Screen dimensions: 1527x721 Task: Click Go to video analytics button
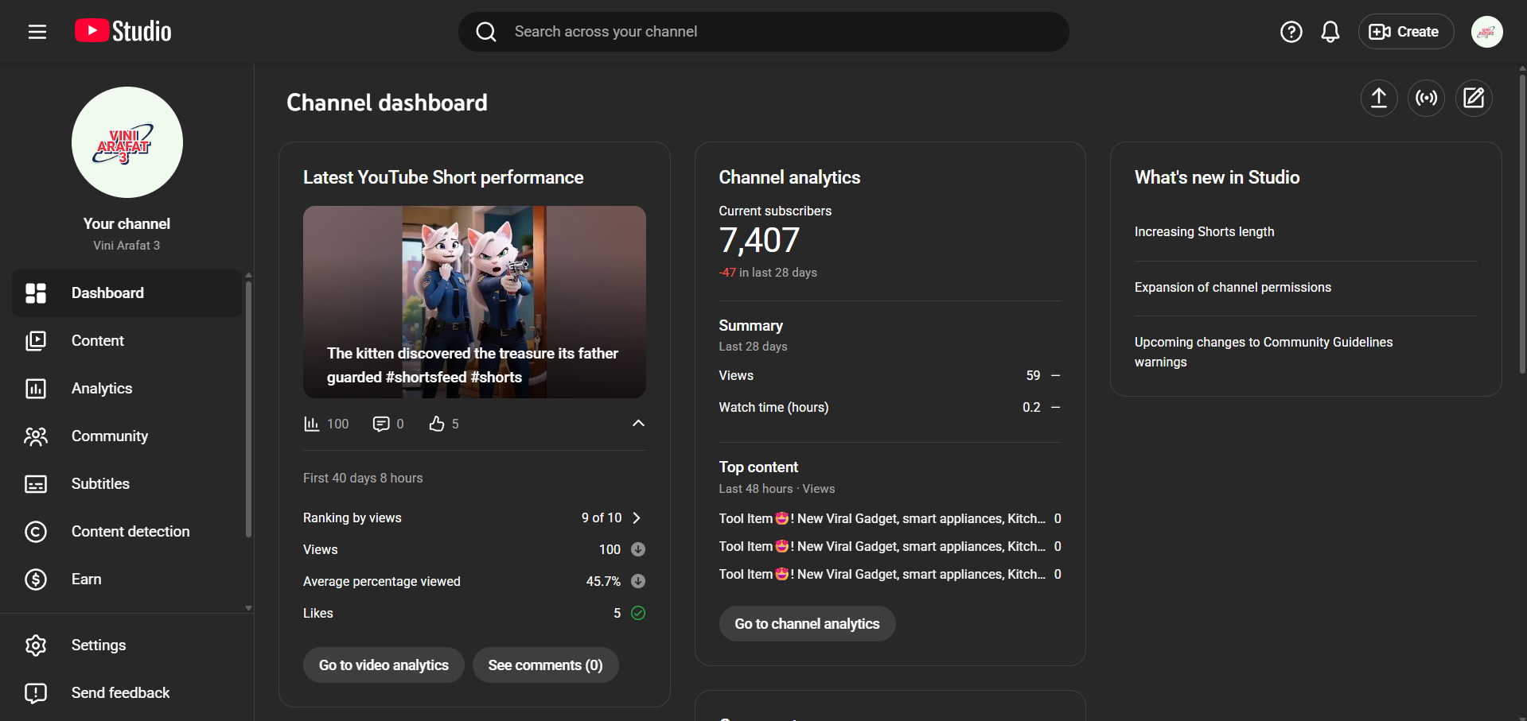pyautogui.click(x=384, y=665)
